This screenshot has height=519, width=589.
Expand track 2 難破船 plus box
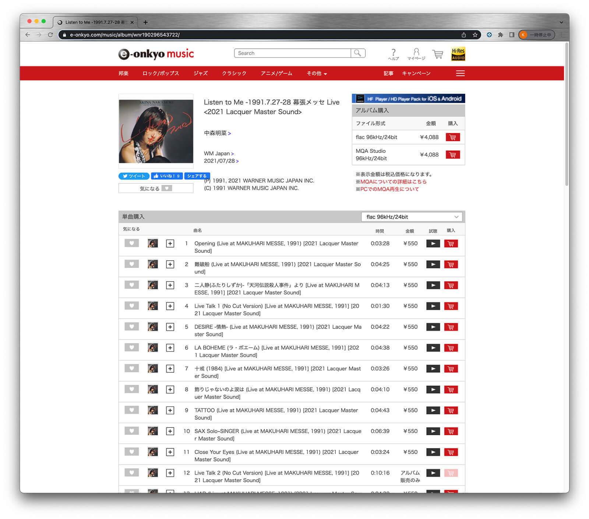170,264
